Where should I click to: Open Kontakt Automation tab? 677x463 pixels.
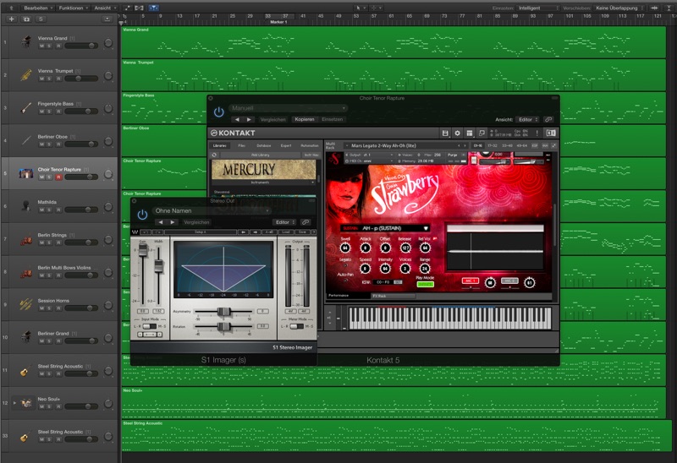[x=309, y=145]
